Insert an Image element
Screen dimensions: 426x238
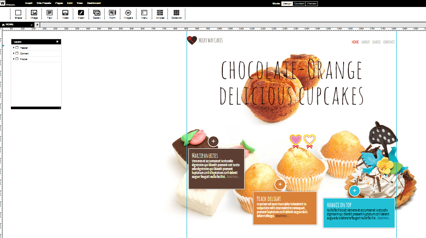point(34,14)
